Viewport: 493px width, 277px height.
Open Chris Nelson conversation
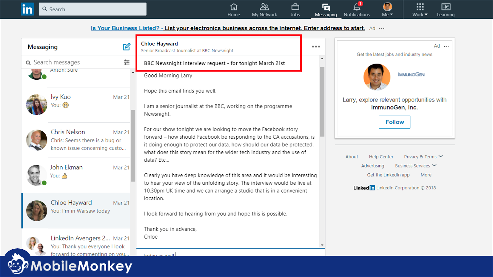pos(76,140)
